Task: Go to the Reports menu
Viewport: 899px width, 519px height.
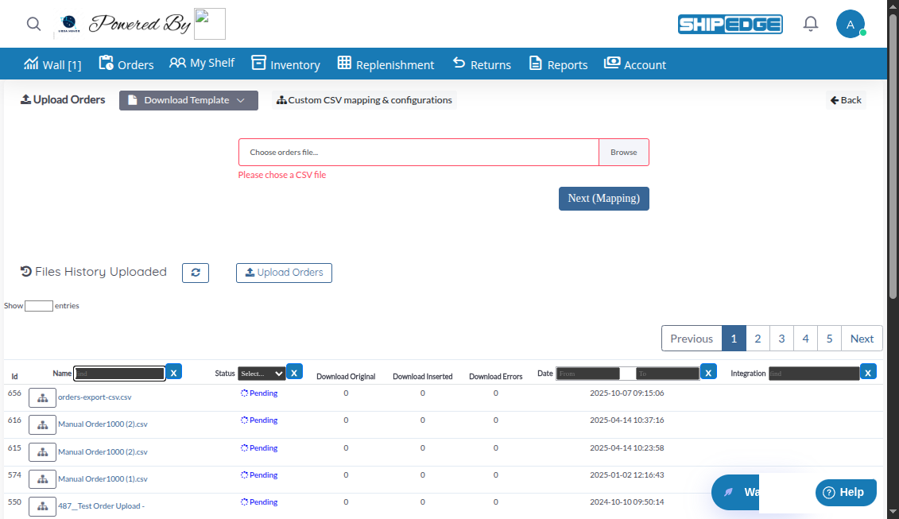Action: (x=557, y=64)
